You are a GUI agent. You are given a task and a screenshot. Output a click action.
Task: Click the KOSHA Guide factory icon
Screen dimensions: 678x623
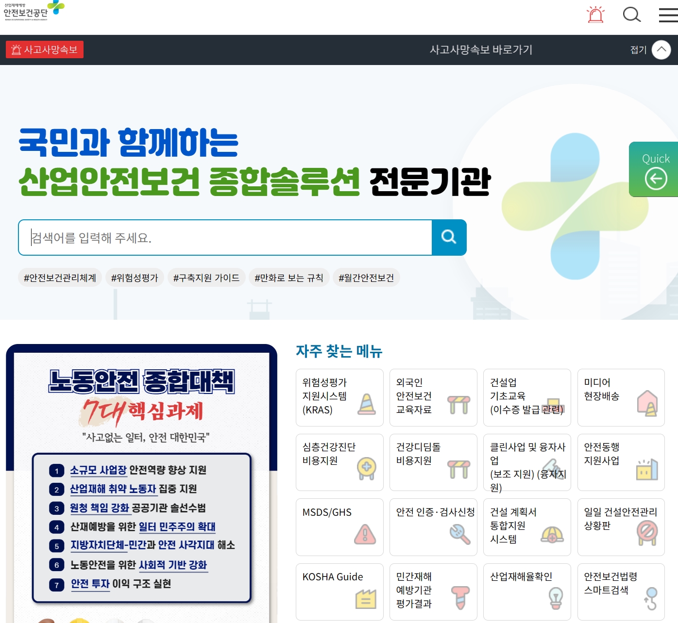[x=365, y=599]
